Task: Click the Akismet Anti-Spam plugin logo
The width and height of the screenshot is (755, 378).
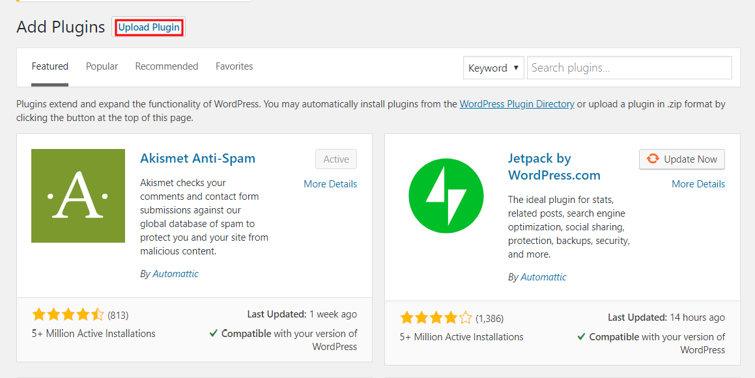Action: (78, 196)
